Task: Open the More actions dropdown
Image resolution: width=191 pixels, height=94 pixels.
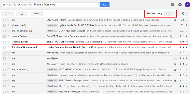Action: pyautogui.click(x=37, y=14)
